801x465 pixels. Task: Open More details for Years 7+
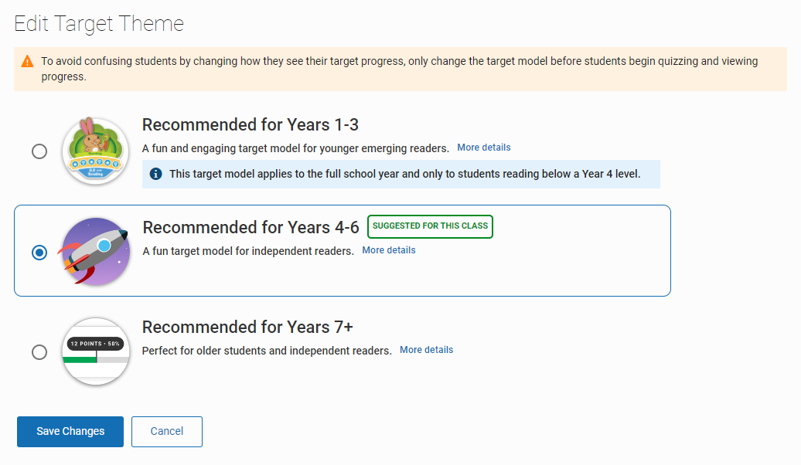coord(427,350)
